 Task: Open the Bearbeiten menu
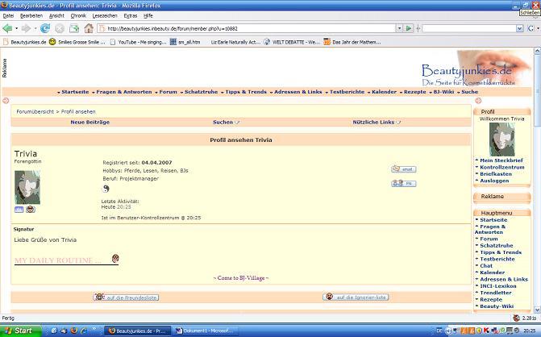pos(31,16)
